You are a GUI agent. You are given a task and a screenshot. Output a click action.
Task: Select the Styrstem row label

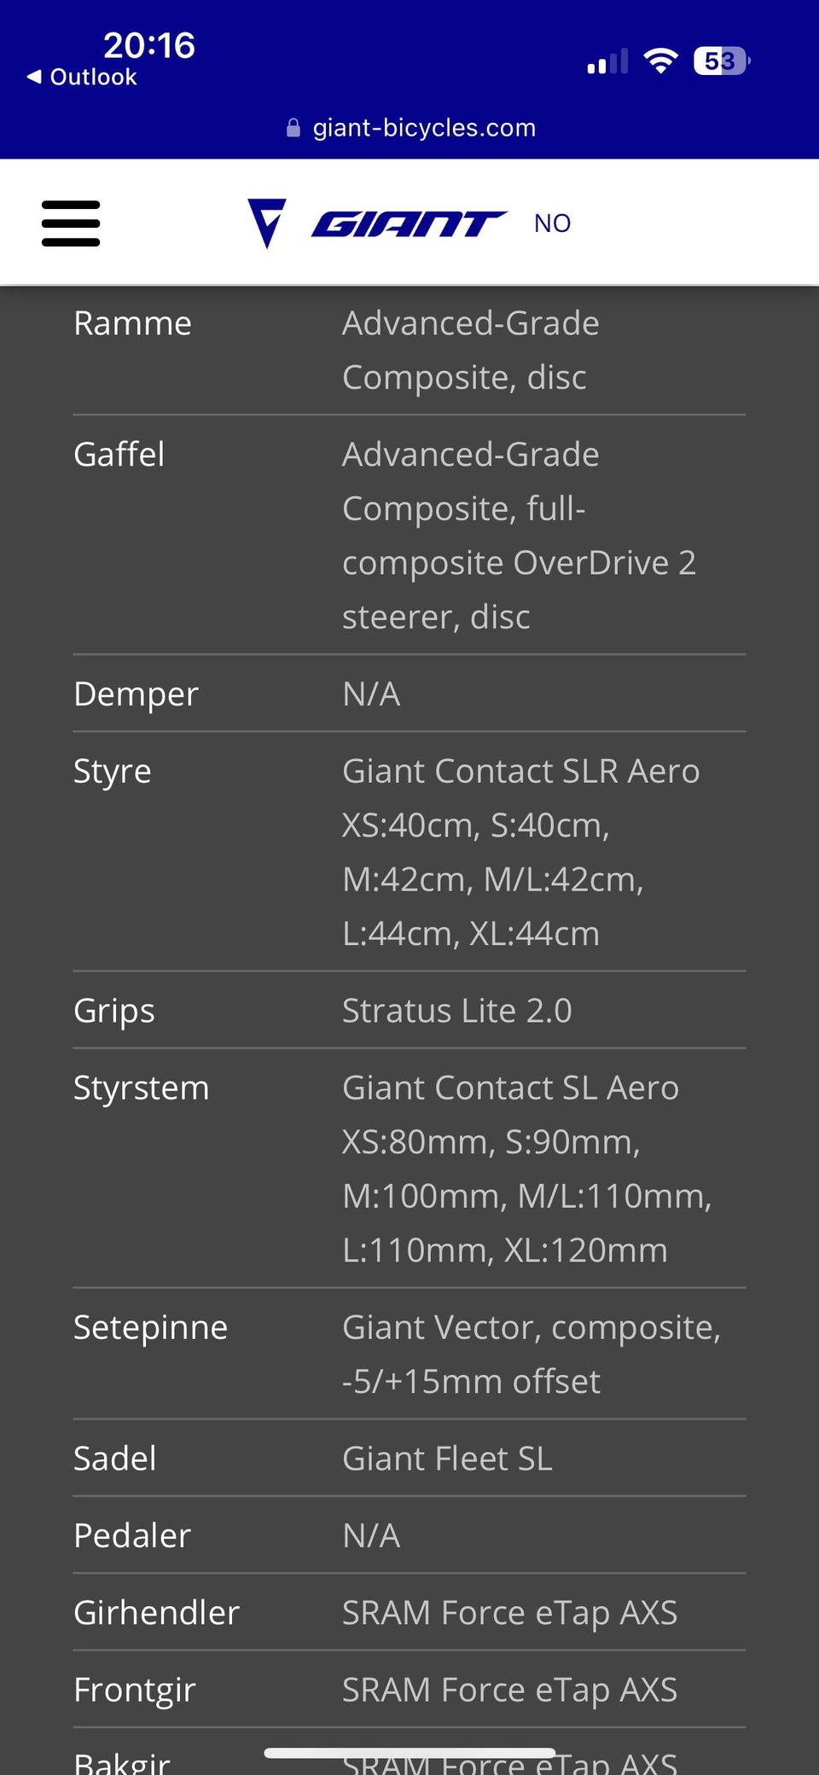141,1088
